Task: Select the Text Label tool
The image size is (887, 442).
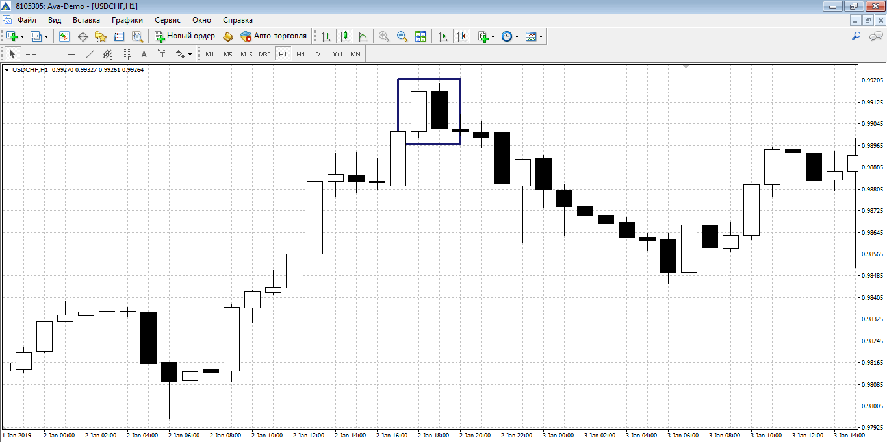Action: tap(162, 54)
